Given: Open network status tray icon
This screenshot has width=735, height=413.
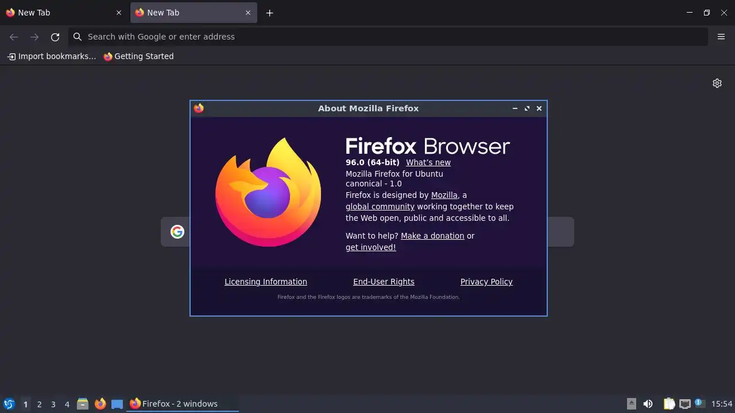Looking at the screenshot, I should [x=684, y=404].
